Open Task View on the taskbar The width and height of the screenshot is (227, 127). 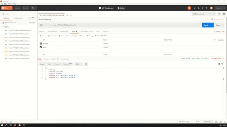coord(11,125)
